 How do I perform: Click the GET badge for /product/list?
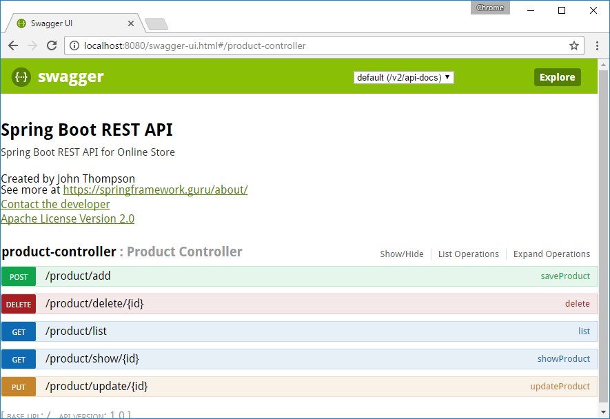click(x=19, y=331)
